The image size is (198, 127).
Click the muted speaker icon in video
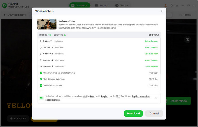tap(187, 40)
